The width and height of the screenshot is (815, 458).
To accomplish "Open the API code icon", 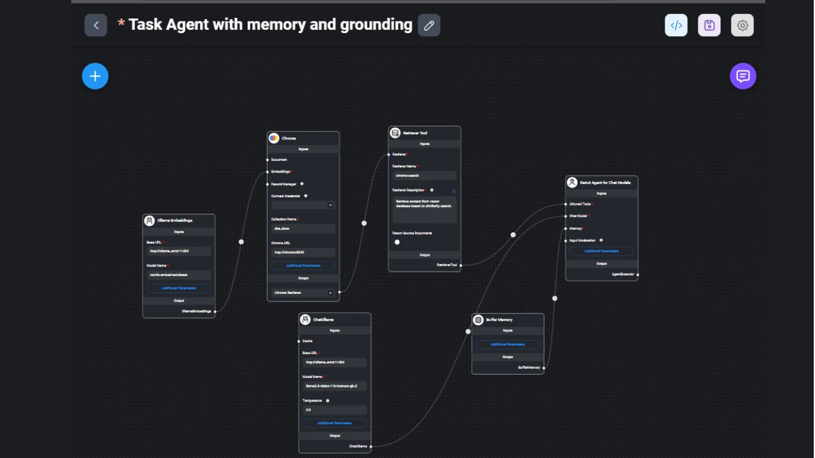I will pos(676,25).
